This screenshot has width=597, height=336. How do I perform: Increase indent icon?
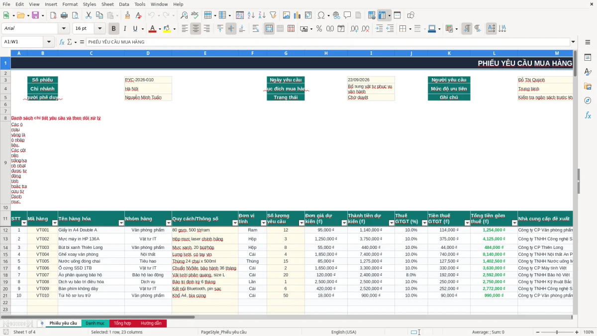379,29
